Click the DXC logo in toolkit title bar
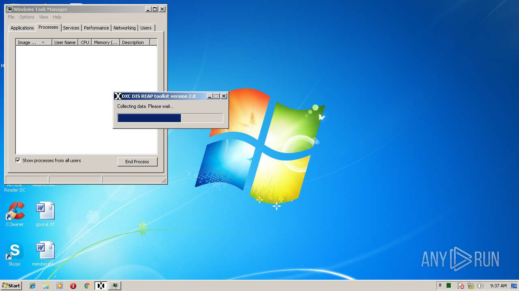Viewport: 519px width, 291px height. (118, 96)
